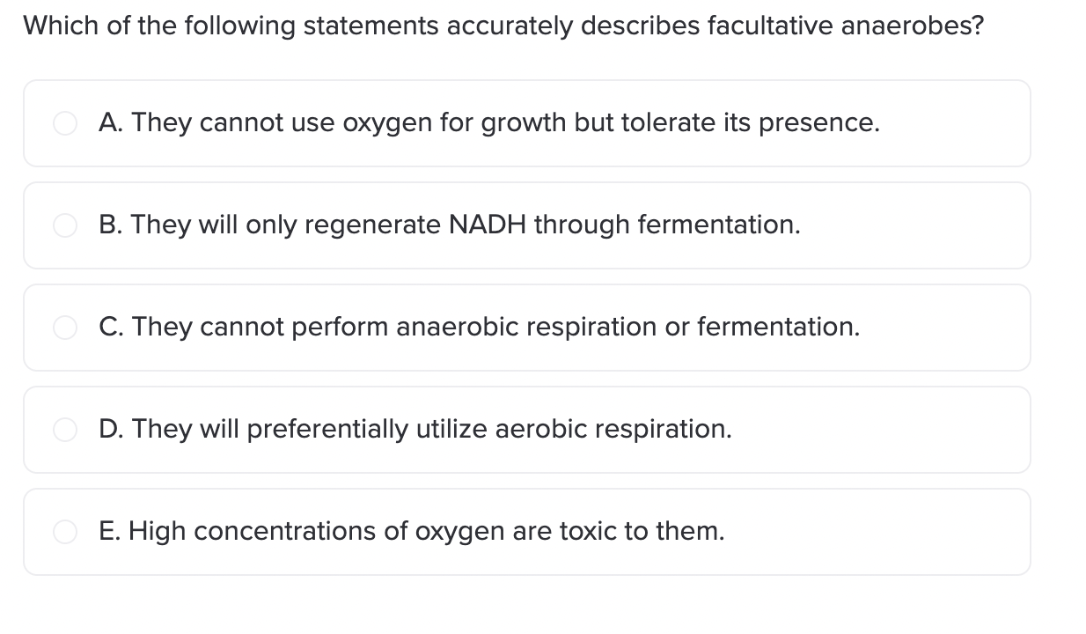Click the 'C.' letter label
The image size is (1086, 634).
click(113, 328)
